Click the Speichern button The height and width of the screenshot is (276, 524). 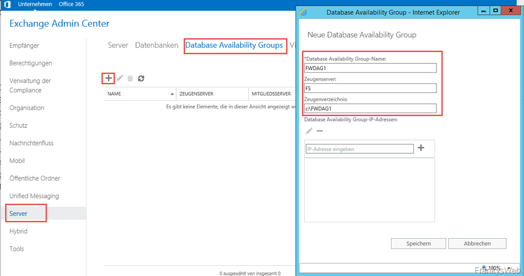click(x=419, y=244)
